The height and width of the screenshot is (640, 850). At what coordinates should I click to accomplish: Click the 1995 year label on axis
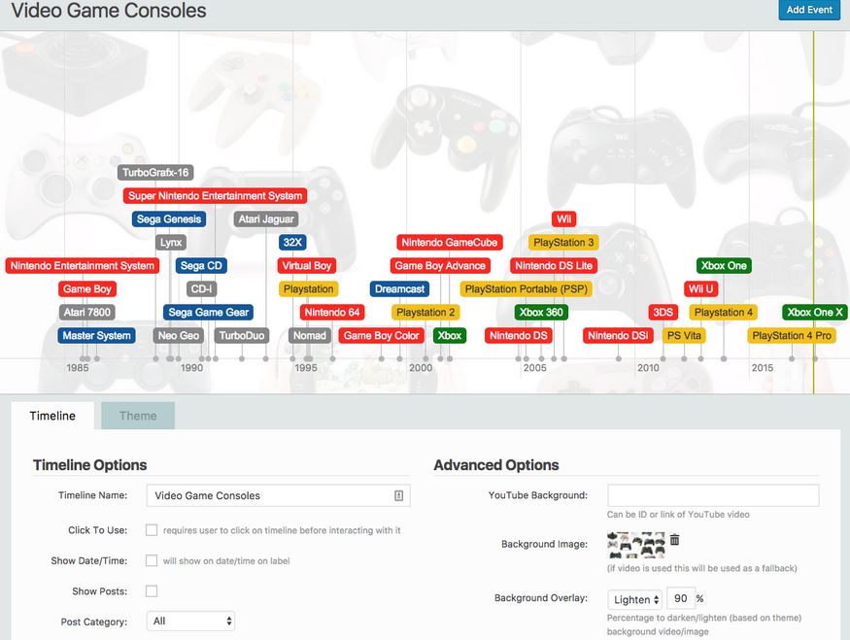pos(306,368)
